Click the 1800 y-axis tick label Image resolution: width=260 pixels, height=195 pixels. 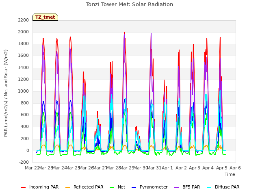(x=24, y=44)
